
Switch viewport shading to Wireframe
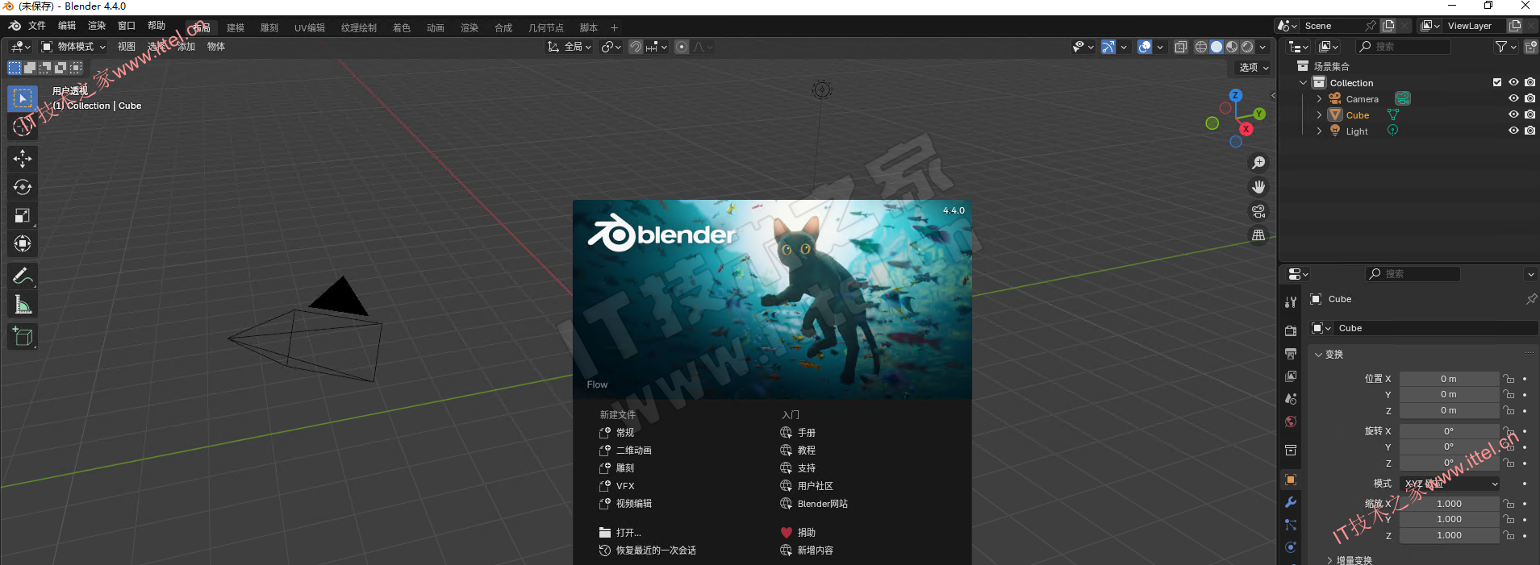coord(1201,47)
